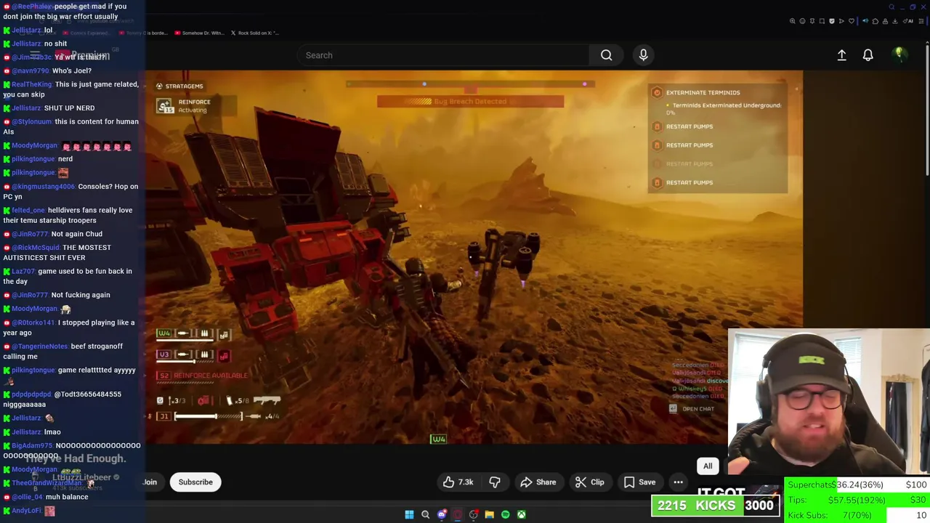Click the Clip scissors button
The height and width of the screenshot is (523, 930).
[x=589, y=482]
